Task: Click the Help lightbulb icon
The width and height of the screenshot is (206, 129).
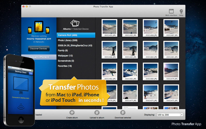Action: [x=181, y=11]
